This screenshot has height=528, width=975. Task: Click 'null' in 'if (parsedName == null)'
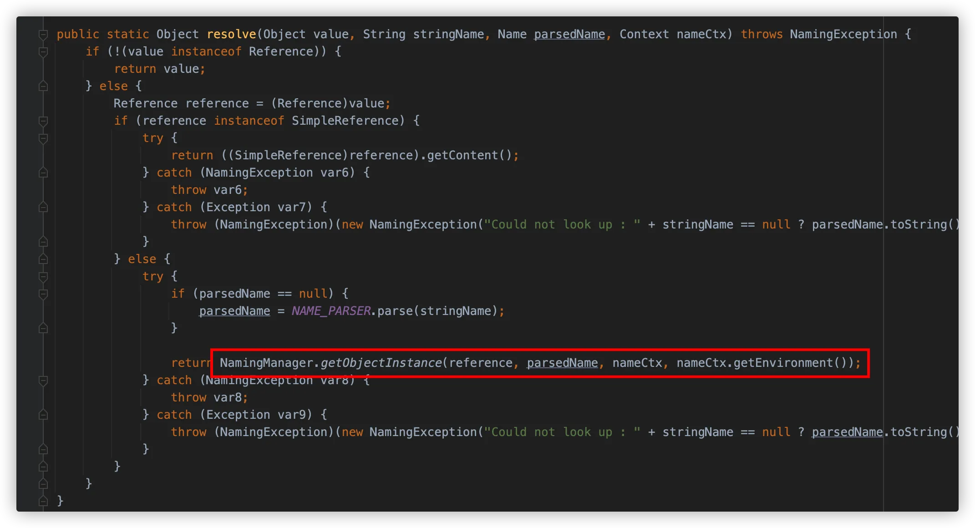(x=313, y=294)
